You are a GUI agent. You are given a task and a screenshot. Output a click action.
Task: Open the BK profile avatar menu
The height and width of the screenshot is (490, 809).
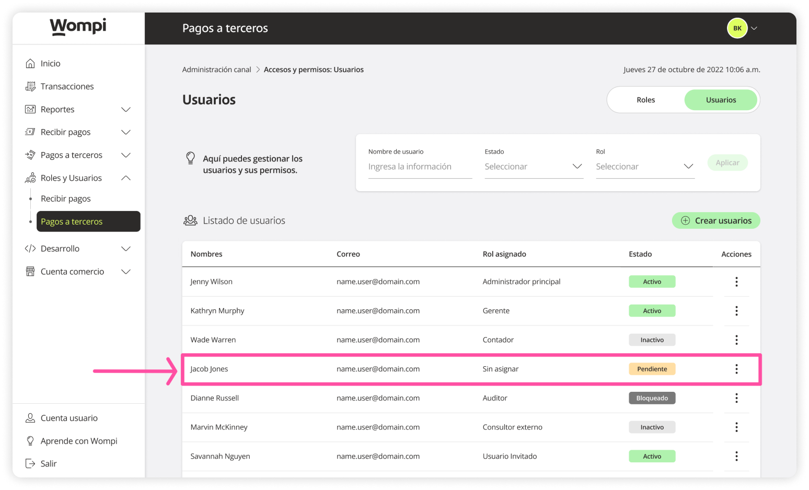pos(737,28)
